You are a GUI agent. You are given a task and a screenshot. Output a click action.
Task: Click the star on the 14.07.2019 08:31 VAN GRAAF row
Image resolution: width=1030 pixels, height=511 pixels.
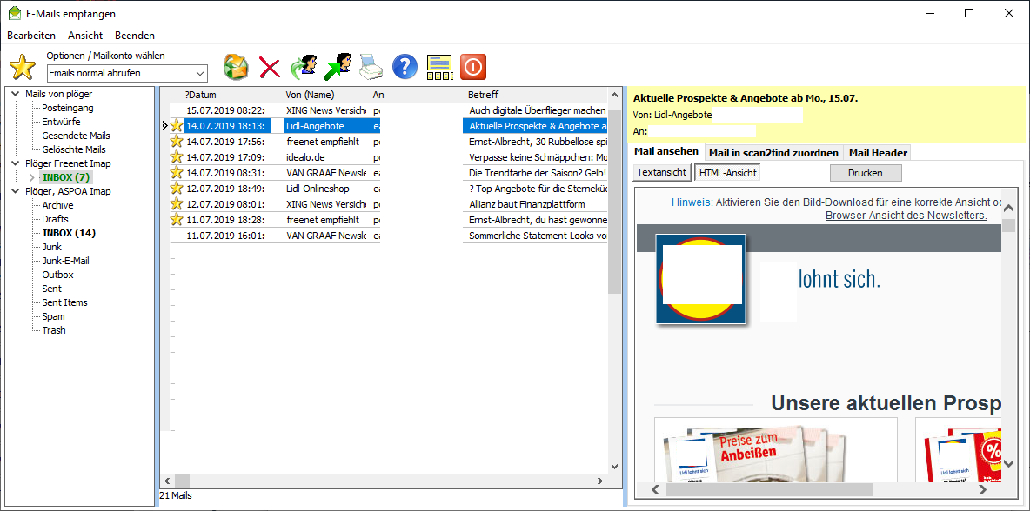pos(176,173)
